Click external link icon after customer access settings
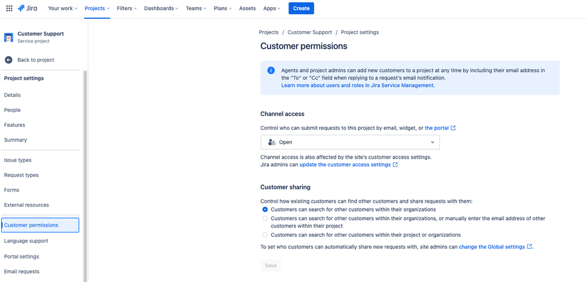This screenshot has width=587, height=282. point(395,164)
